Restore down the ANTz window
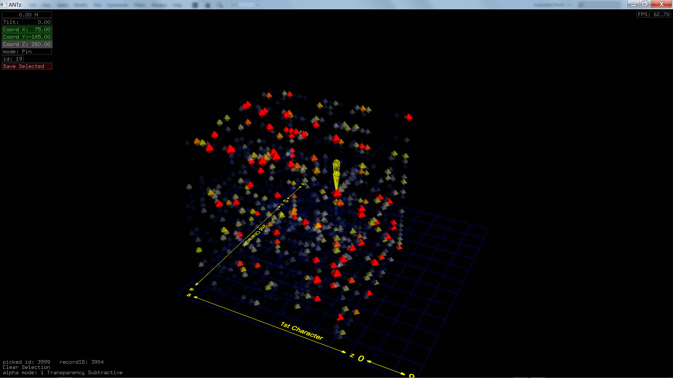This screenshot has width=673, height=378. 645,4
